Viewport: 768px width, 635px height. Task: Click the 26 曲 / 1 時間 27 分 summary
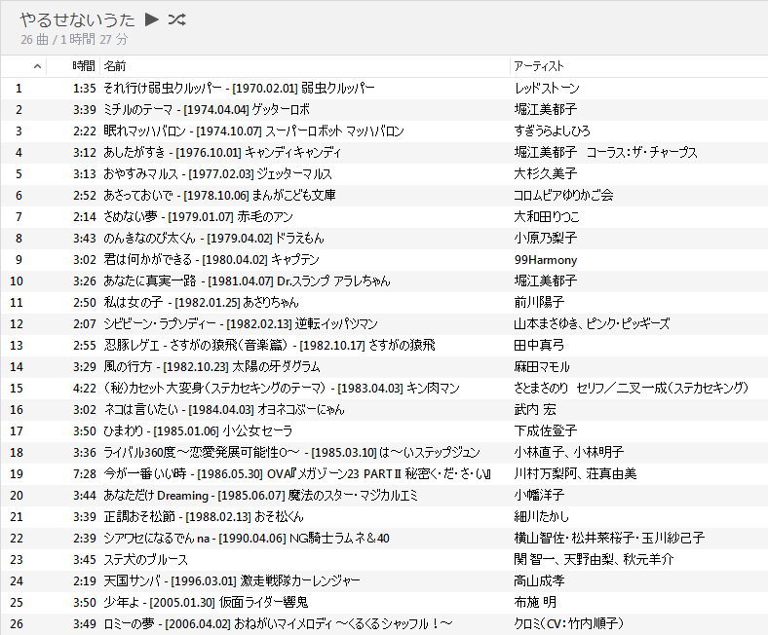coord(74,39)
